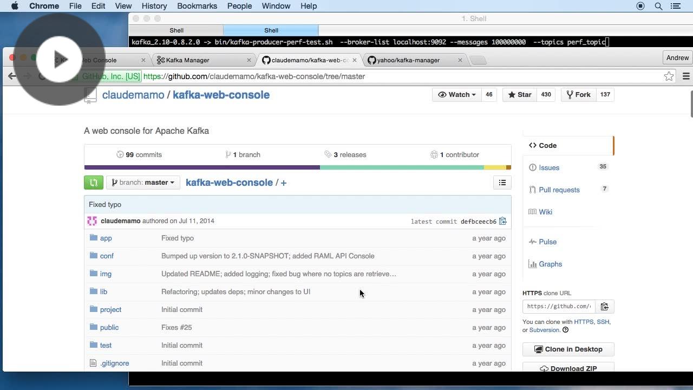Click the Clone in Desktop button
Viewport: 693px width, 390px height.
click(x=568, y=349)
